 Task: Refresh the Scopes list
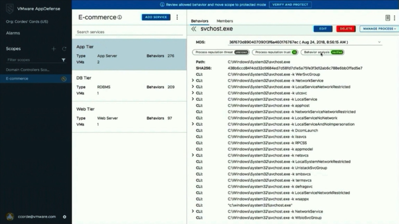click(64, 49)
